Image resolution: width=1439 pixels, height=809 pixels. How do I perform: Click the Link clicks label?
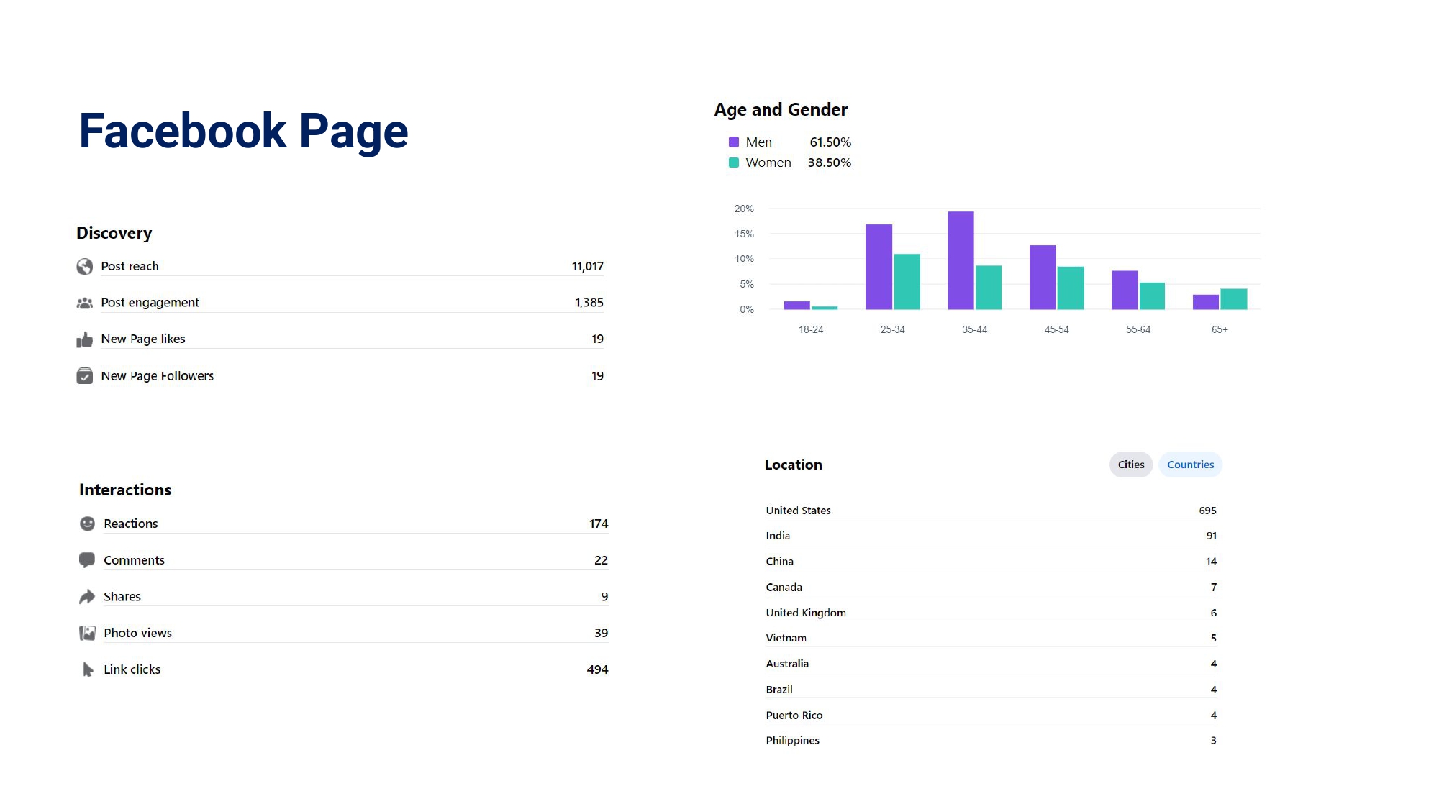(x=132, y=669)
